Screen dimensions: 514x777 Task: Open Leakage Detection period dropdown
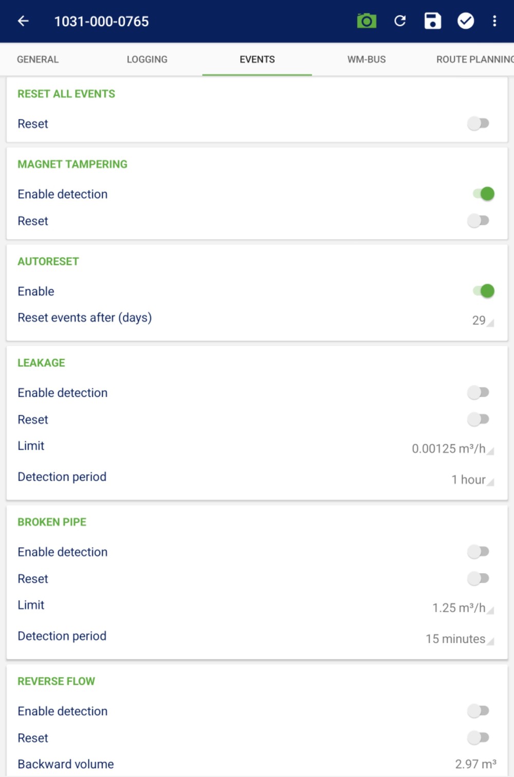pyautogui.click(x=471, y=480)
